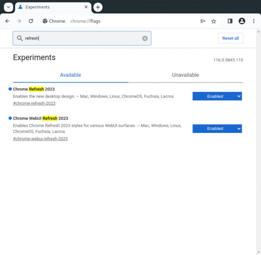Reload the current page

31,21
